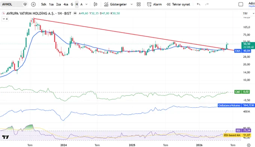Expand the timeframe list chevron
Image resolution: width=255 pixels, height=147 pixels.
point(87,4)
